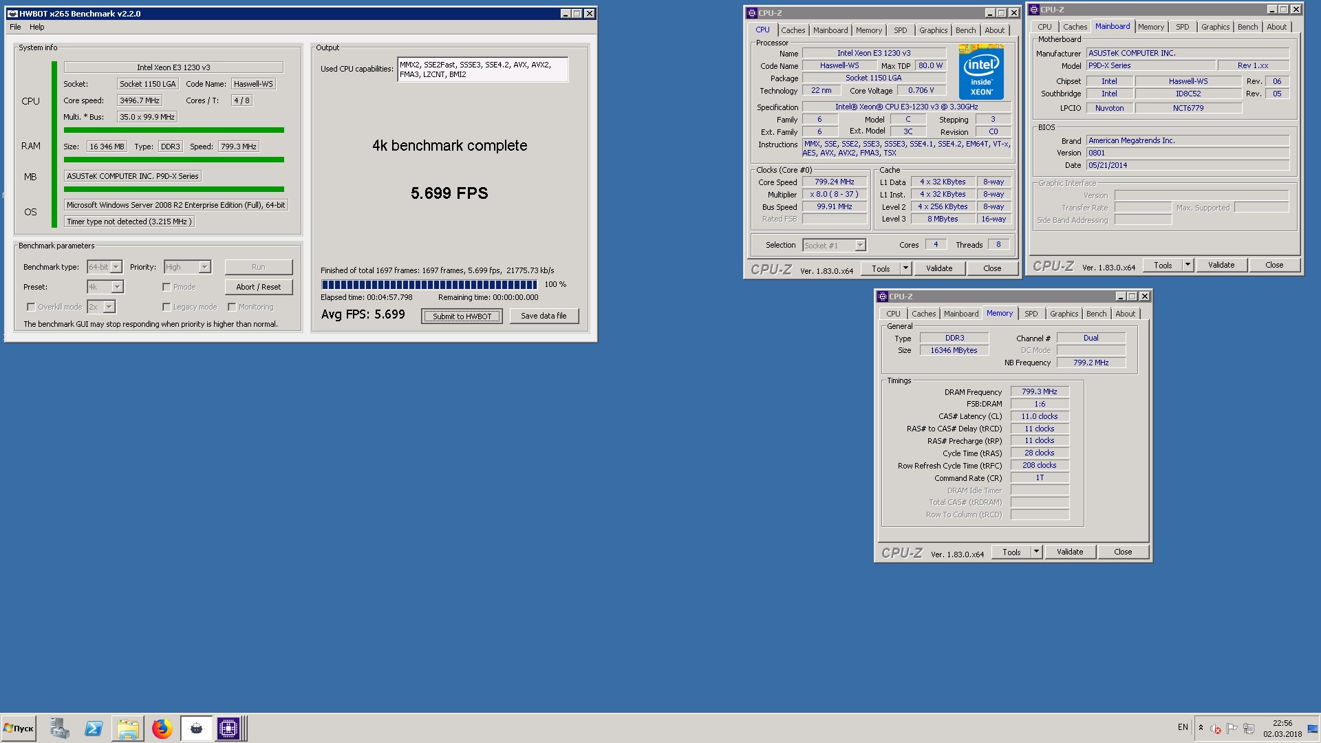
Task: Switch to CPU tab in Memory window
Action: pos(893,314)
